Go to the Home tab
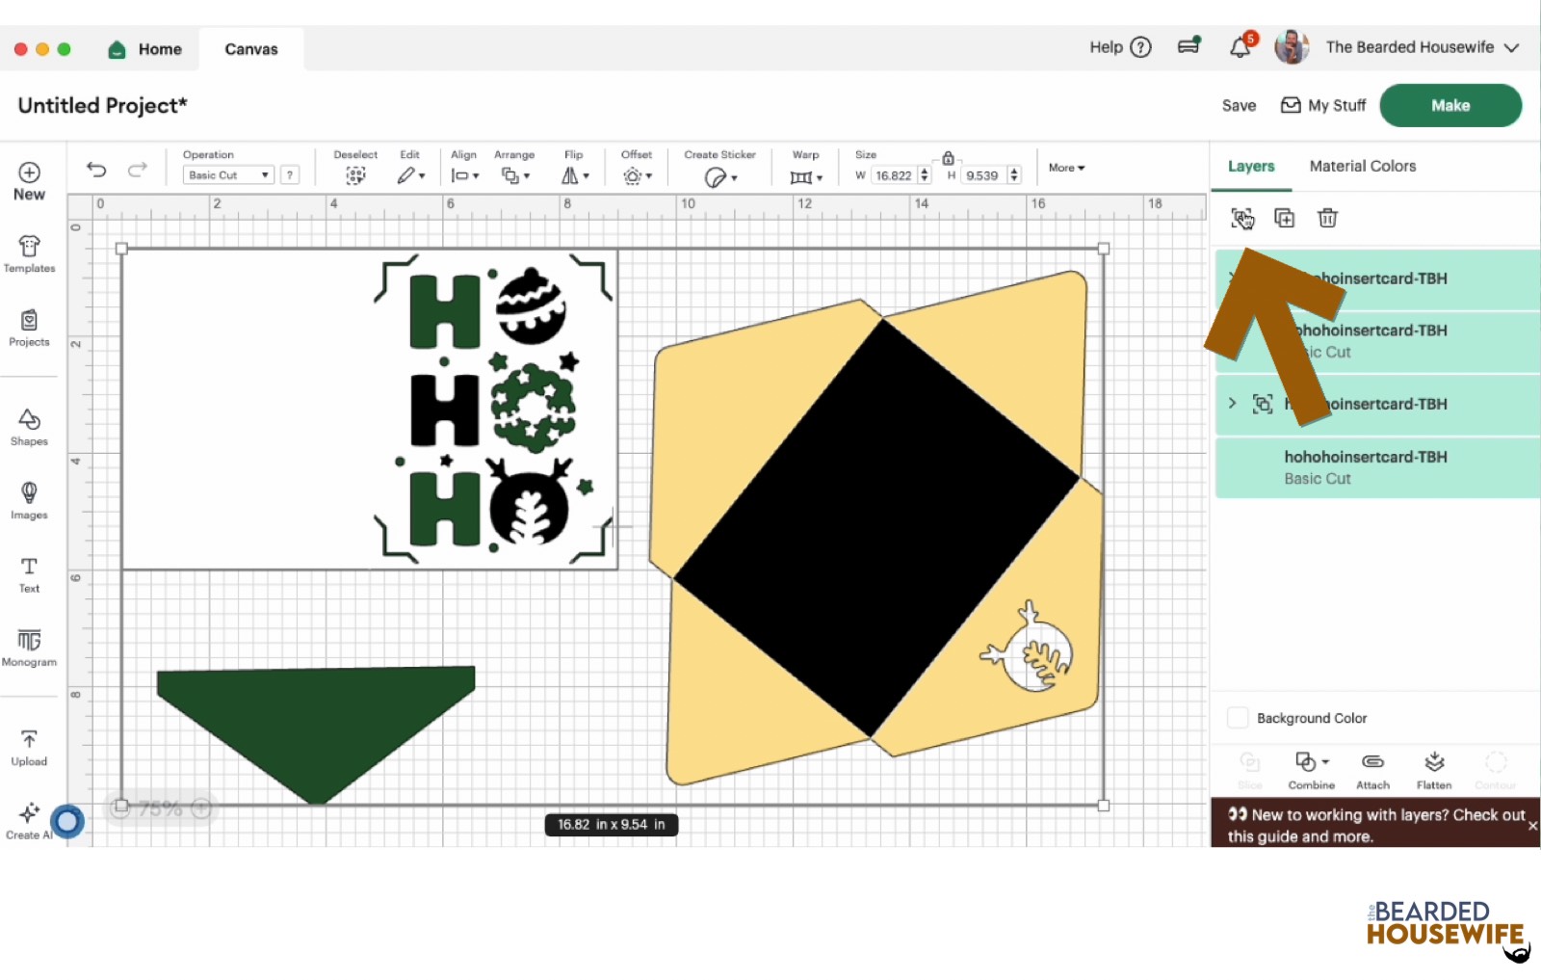Viewport: 1541px width, 980px height. point(144,48)
